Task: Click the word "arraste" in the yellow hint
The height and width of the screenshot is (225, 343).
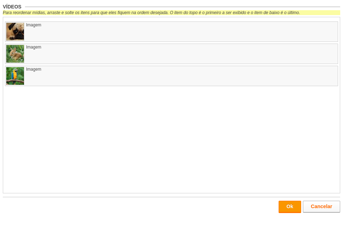Action: 53,13
